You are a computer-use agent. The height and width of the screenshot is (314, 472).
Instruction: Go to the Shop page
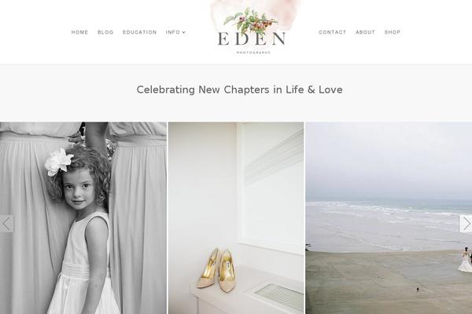click(x=393, y=32)
